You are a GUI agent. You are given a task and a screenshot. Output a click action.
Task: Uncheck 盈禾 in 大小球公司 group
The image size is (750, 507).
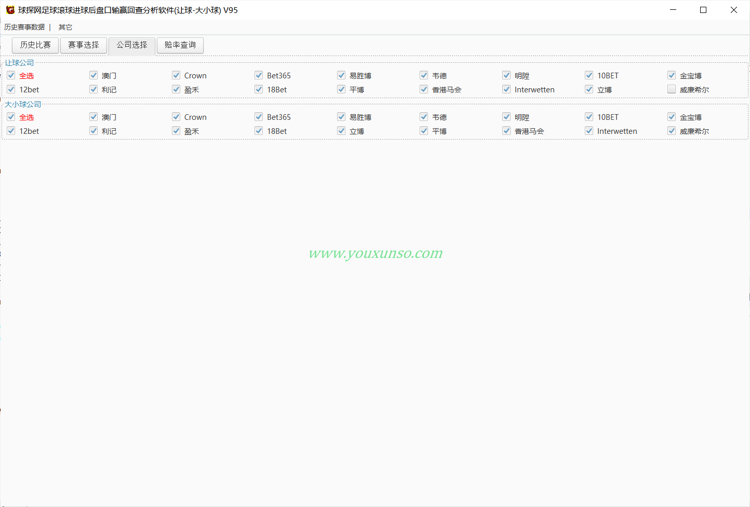pyautogui.click(x=176, y=131)
